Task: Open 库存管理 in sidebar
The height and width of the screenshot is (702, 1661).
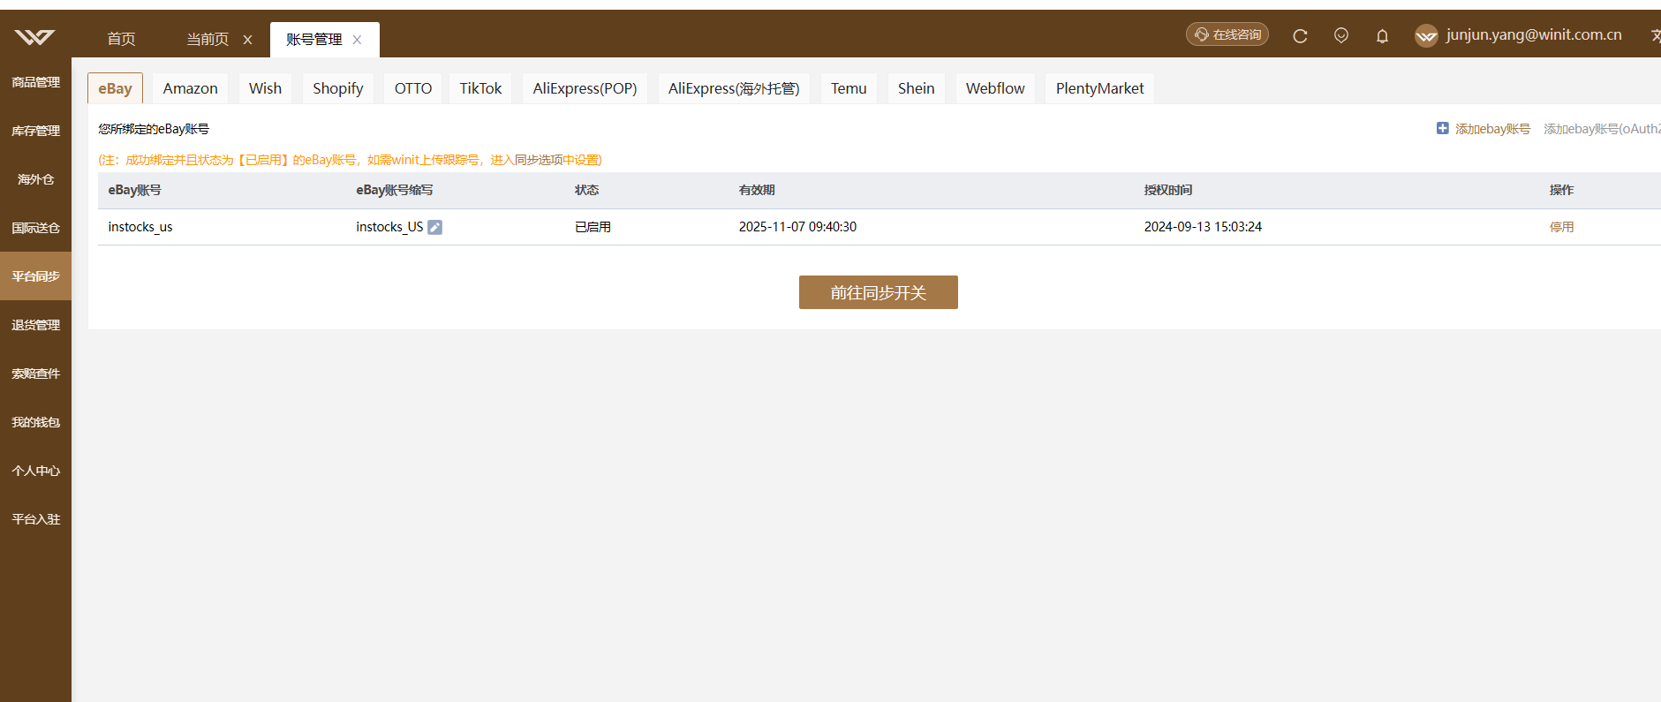Action: click(35, 131)
